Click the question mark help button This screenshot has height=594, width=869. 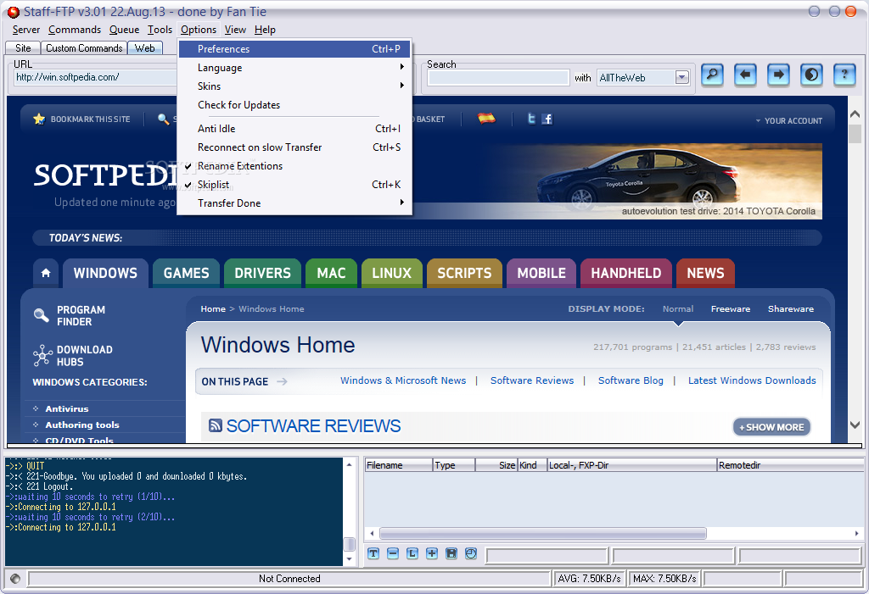point(844,75)
